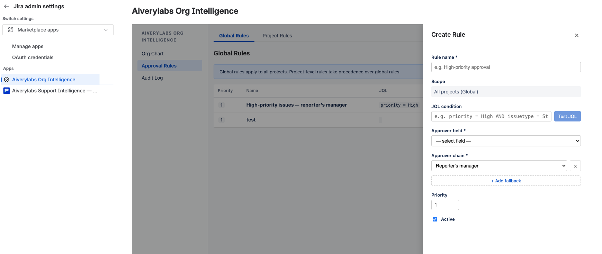The image size is (602, 254).
Task: Click the Priority number field
Action: 445,205
